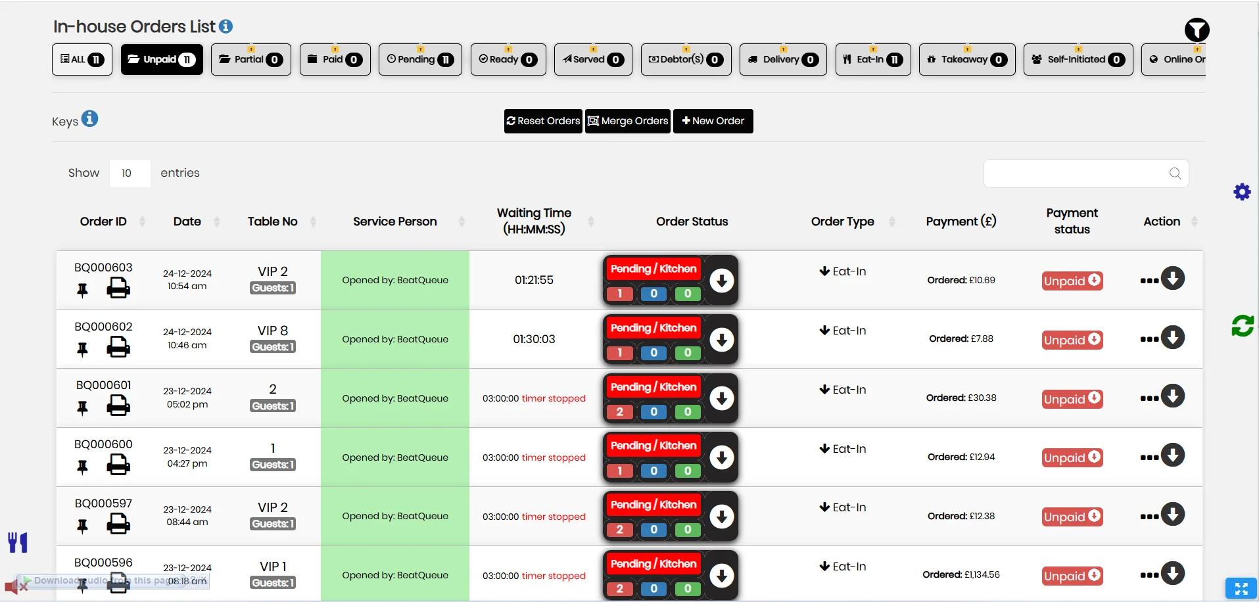Screen dimensions: 1259x602
Task: Switch to the Eat-In tab
Action: coord(872,60)
